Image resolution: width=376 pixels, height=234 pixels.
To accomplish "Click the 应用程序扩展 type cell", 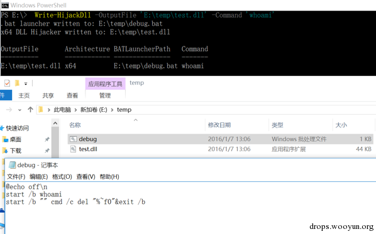I will click(x=289, y=149).
